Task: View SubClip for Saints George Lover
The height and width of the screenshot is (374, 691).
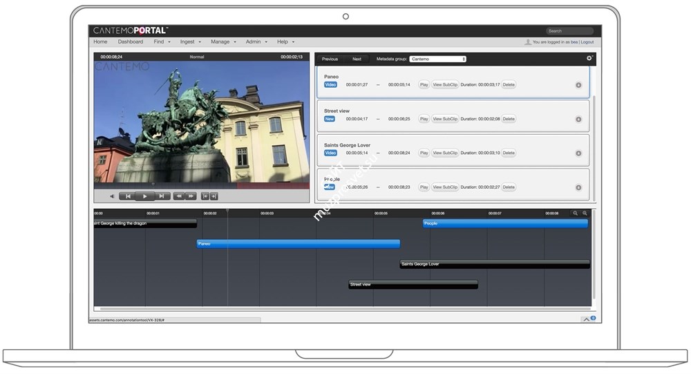Action: [445, 153]
